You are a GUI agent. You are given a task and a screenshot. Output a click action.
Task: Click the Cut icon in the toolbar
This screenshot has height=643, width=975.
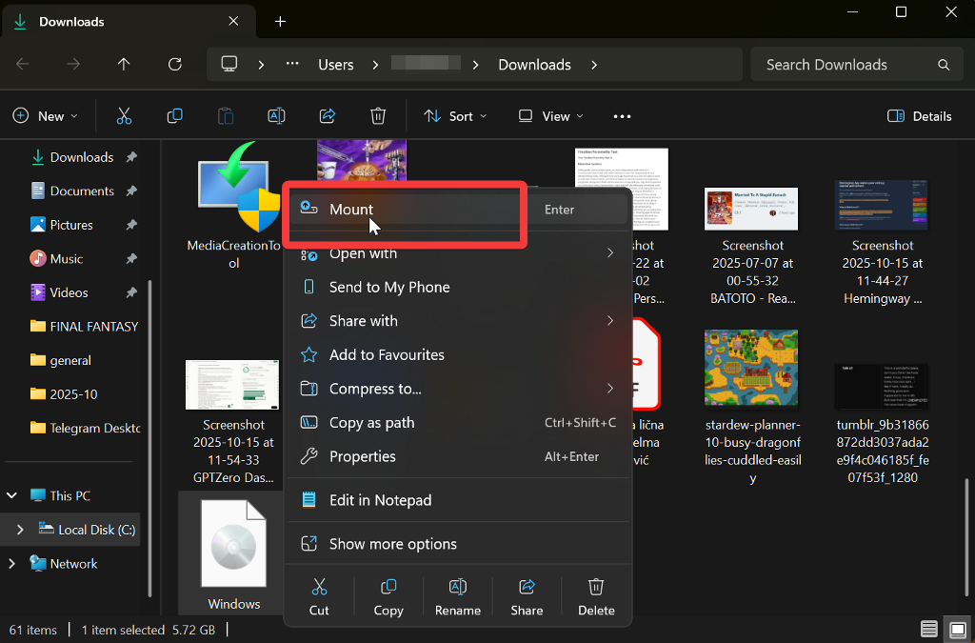(x=124, y=116)
